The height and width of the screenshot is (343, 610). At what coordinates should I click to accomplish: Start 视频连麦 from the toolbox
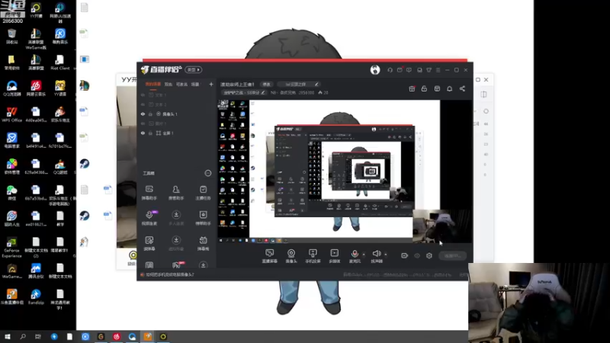click(149, 218)
